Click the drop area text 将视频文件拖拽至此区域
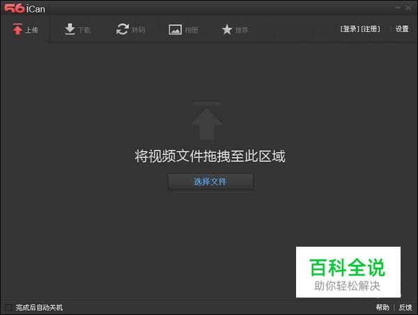This screenshot has height=315, width=418. 210,156
